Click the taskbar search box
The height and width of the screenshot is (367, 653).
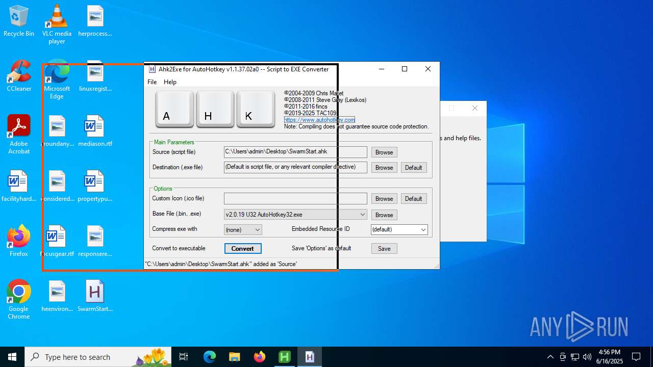coord(99,357)
